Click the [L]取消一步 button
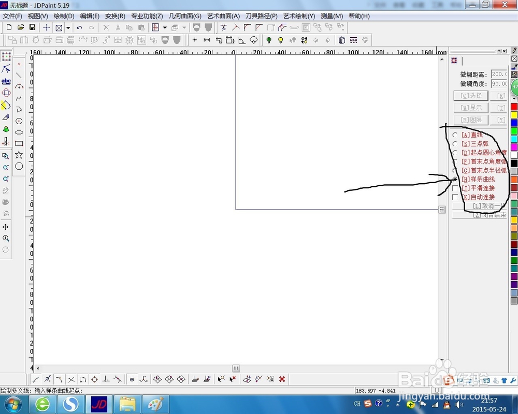This screenshot has height=414, width=518. pyautogui.click(x=479, y=206)
